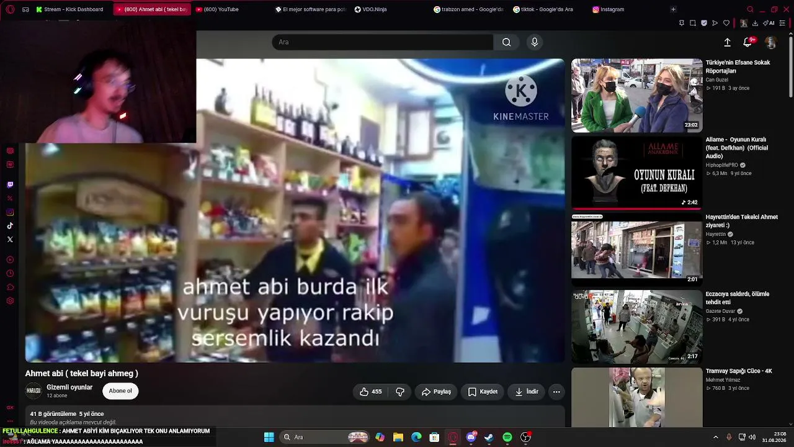Switch to the El mejor software tab
This screenshot has height=447, width=794.
(310, 9)
